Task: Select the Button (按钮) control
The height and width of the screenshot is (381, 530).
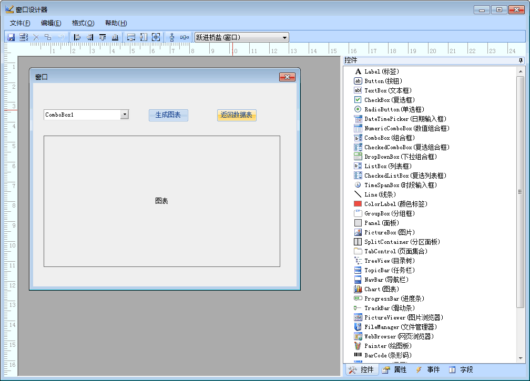Action: [x=378, y=81]
